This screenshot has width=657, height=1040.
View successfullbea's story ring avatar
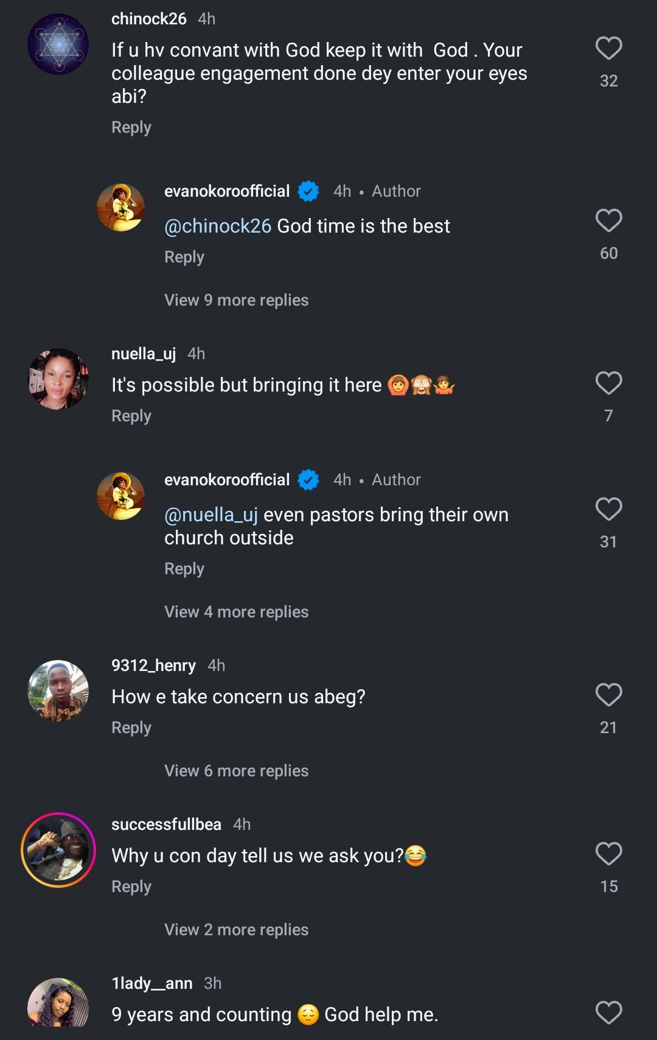click(x=58, y=850)
